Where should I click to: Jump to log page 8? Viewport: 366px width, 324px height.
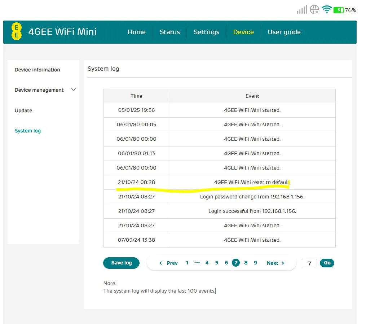(x=246, y=263)
